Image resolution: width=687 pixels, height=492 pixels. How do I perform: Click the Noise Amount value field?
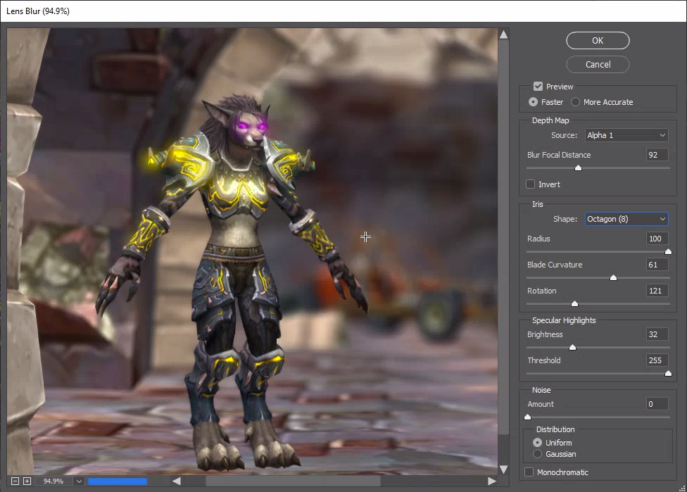(657, 404)
